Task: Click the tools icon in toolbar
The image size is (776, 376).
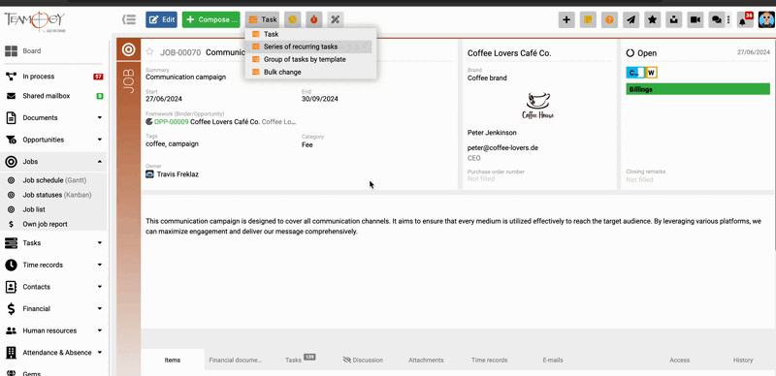Action: click(x=335, y=19)
